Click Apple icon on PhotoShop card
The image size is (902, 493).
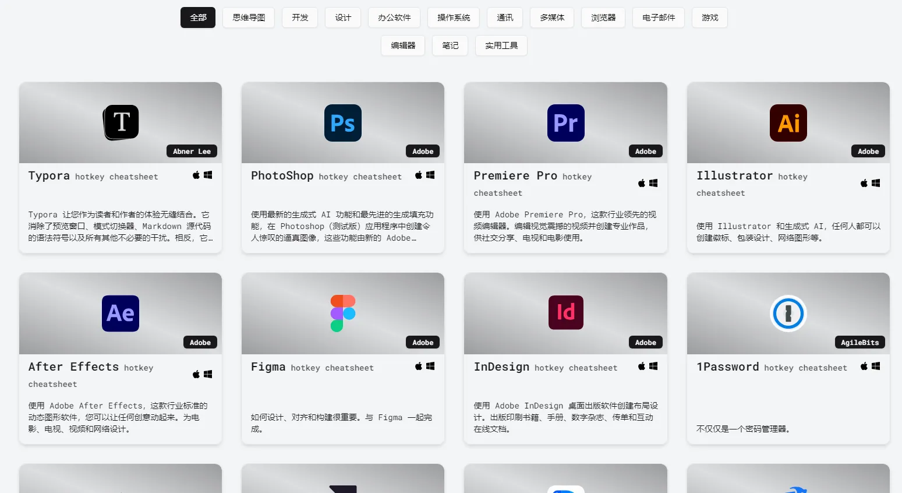419,175
